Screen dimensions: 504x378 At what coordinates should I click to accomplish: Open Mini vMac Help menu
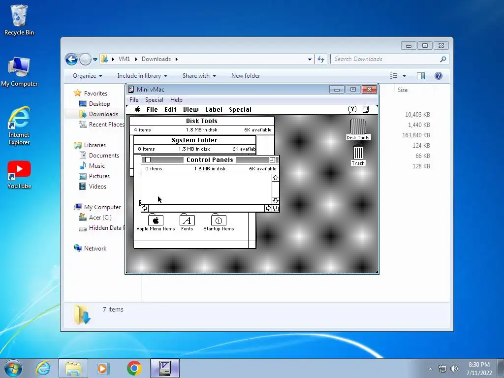point(176,99)
